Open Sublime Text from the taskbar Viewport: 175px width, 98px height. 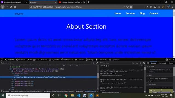point(97,96)
